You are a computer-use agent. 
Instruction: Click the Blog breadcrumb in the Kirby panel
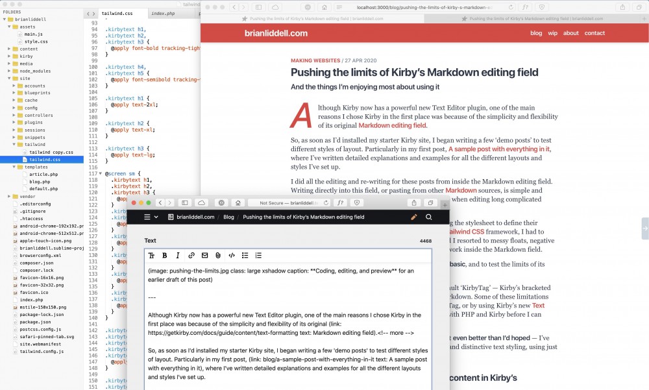pyautogui.click(x=228, y=217)
